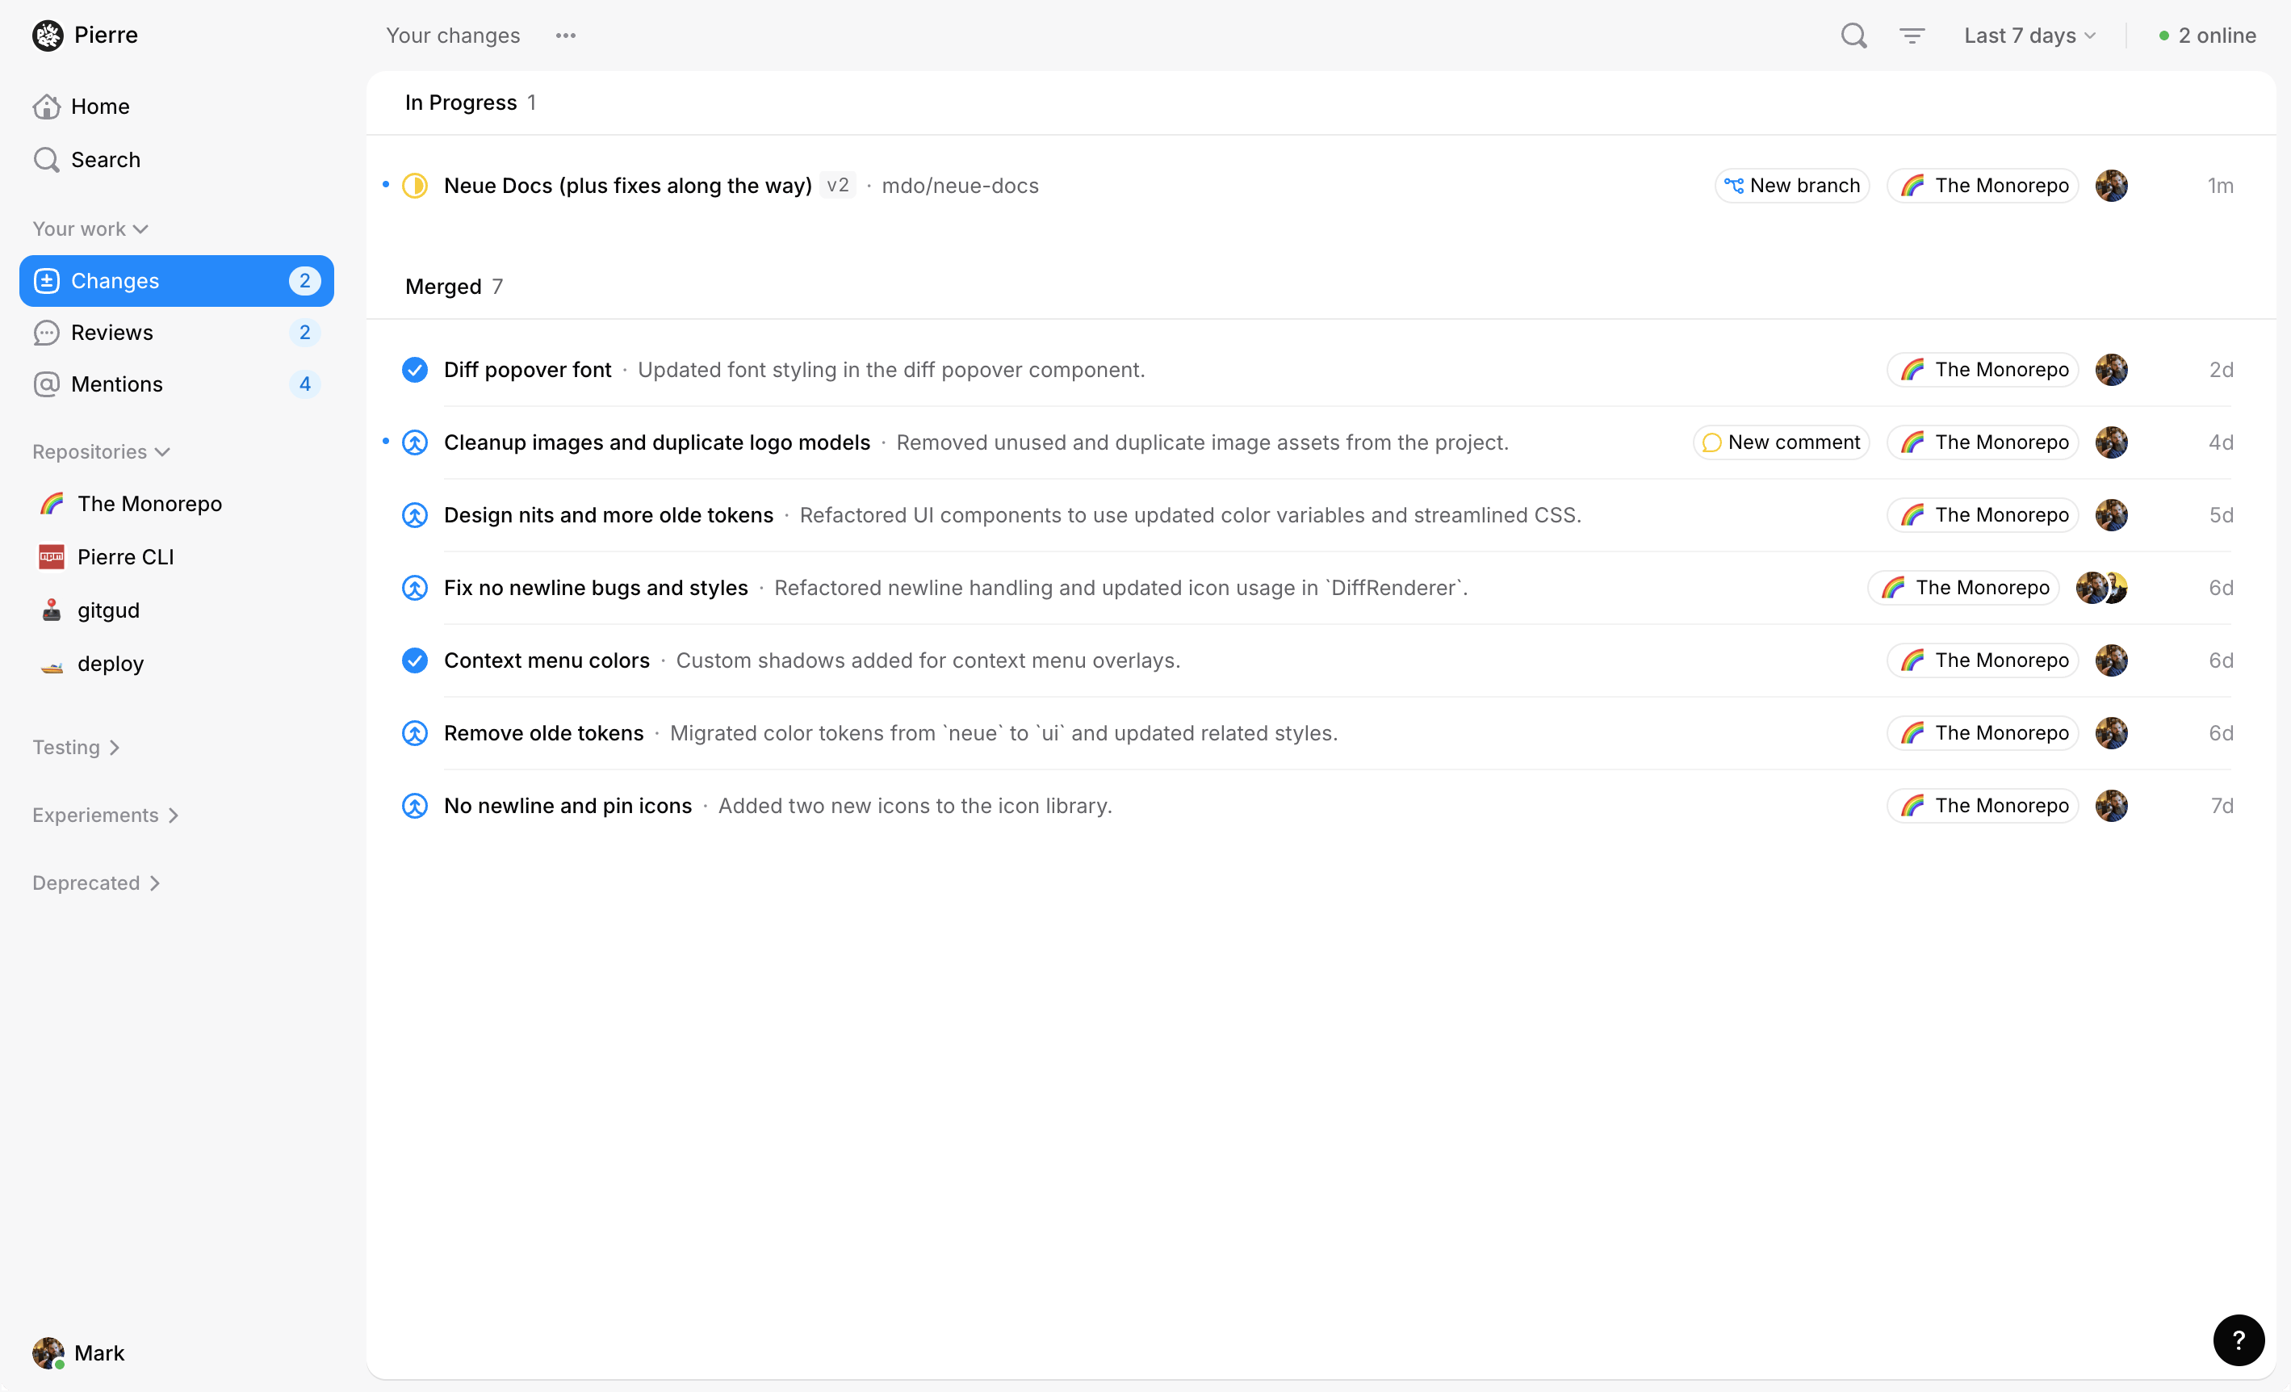Open the Last 7 days dropdown

coord(2029,36)
